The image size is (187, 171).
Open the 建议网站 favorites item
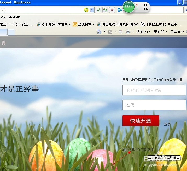pyautogui.click(x=85, y=24)
